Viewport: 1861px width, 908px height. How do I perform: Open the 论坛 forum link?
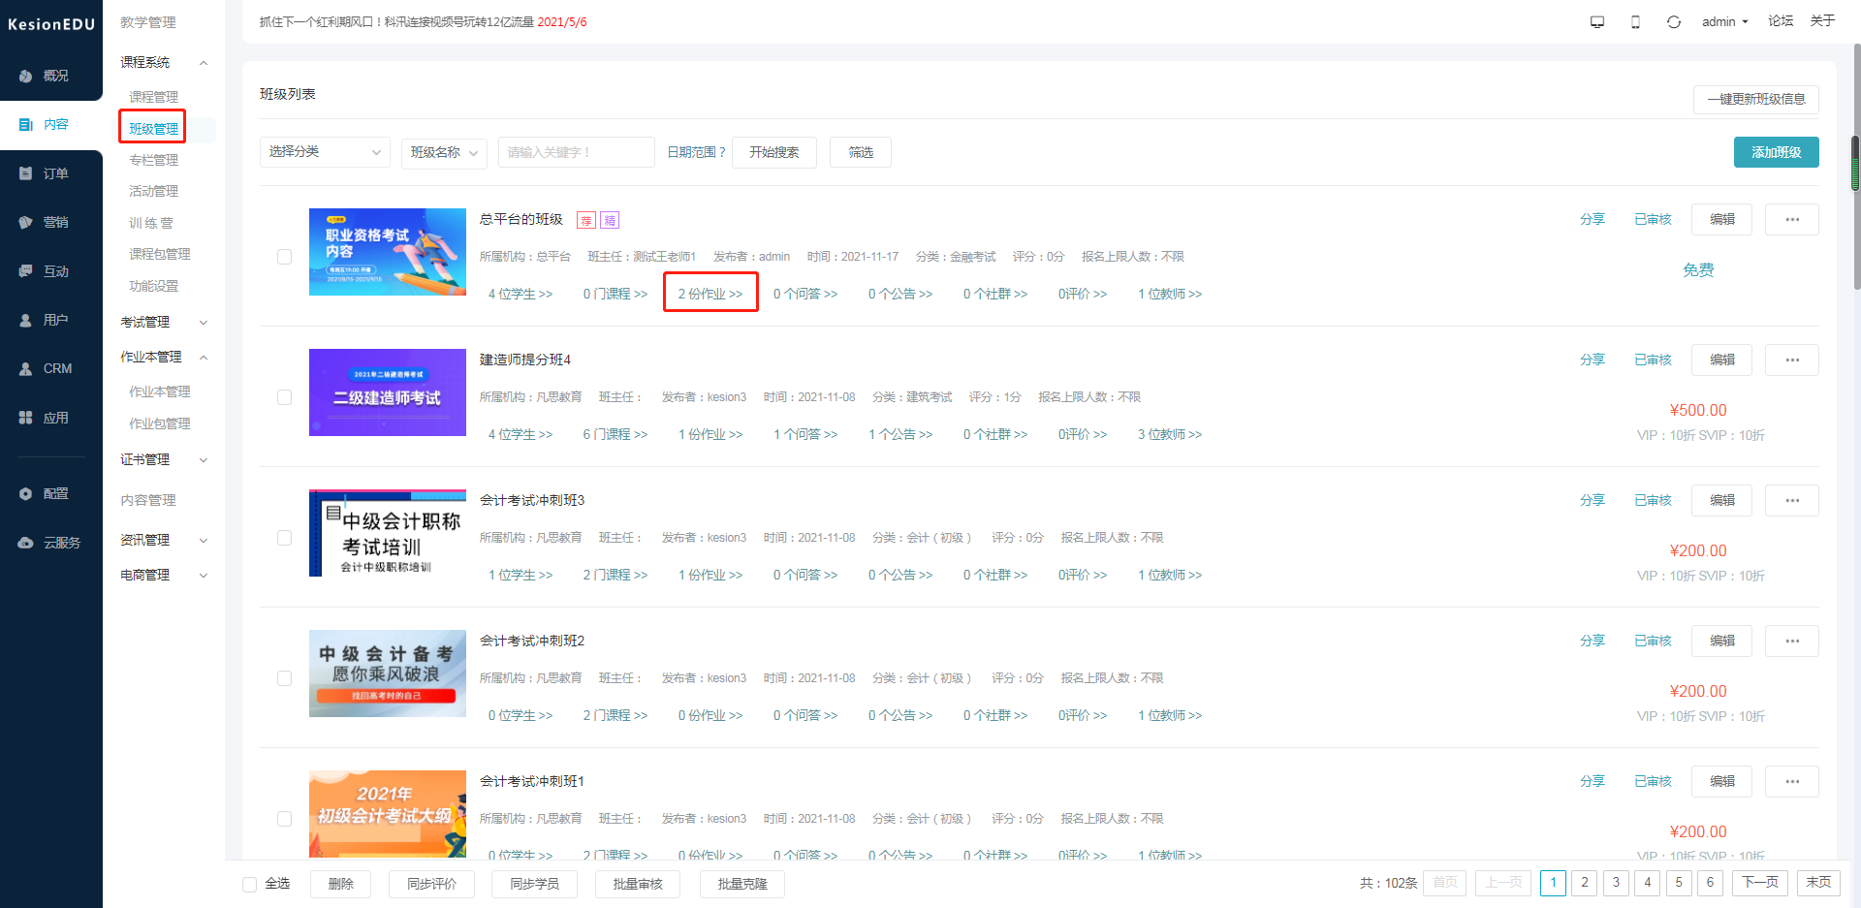point(1781,20)
